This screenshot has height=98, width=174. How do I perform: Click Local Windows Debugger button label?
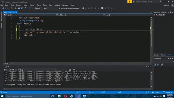70,8
